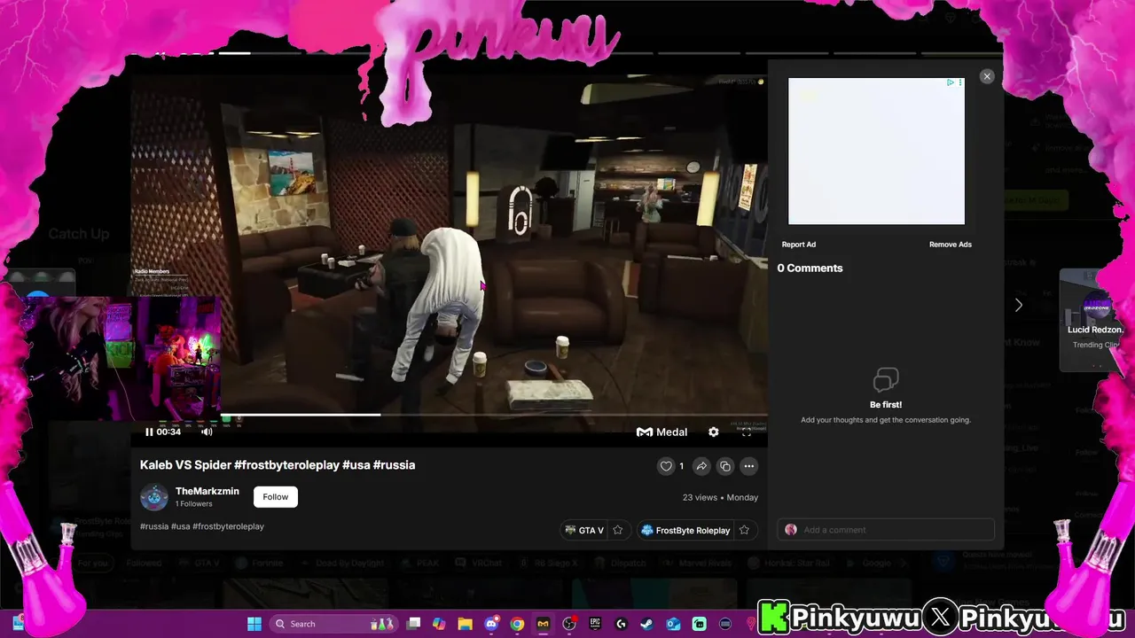Click the Medal logo in player bar
This screenshot has height=638, width=1135.
coord(661,432)
